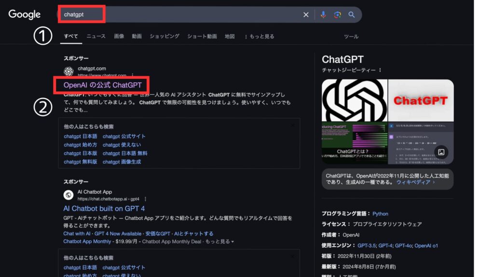Search for chatgpt 日本版

(81, 153)
